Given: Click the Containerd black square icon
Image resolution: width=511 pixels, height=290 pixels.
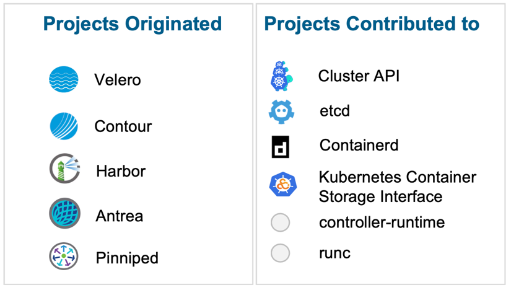Looking at the screenshot, I should pos(281,146).
